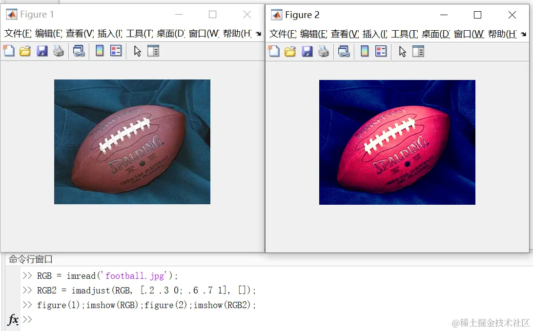This screenshot has height=331, width=533.
Task: Open 帮助(H) menu in Figure 2
Action: pyautogui.click(x=502, y=34)
